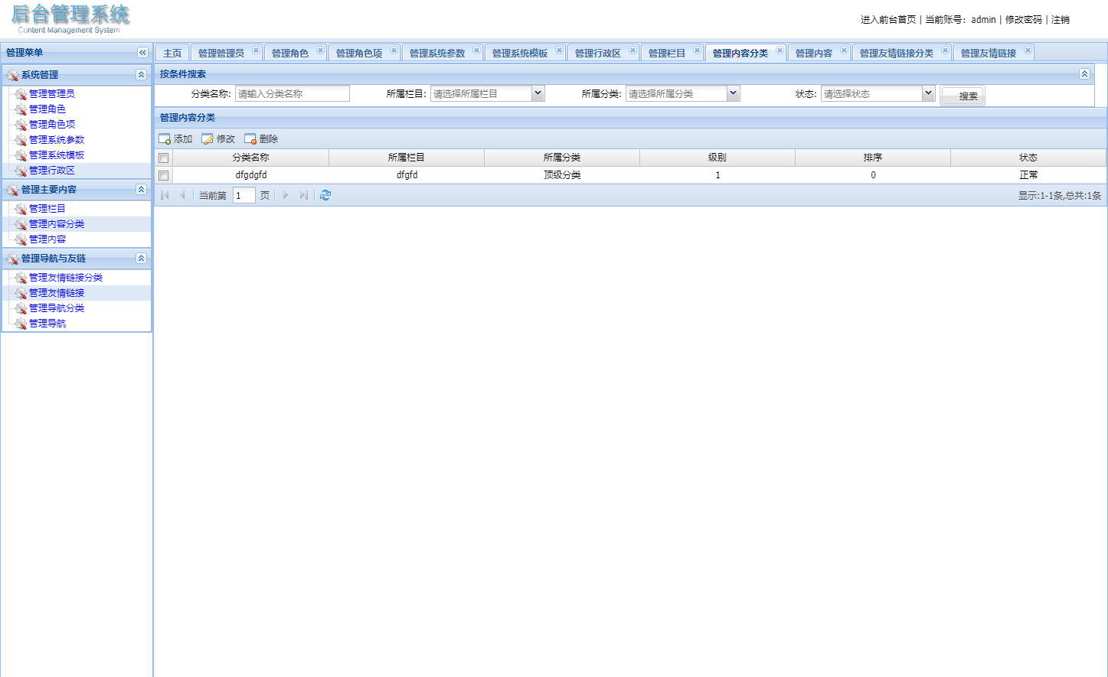Jump to the first page using the pagination icon

coord(164,195)
